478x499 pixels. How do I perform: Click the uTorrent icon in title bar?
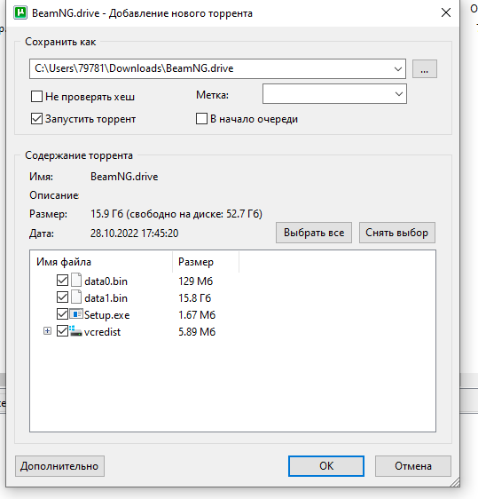(20, 12)
